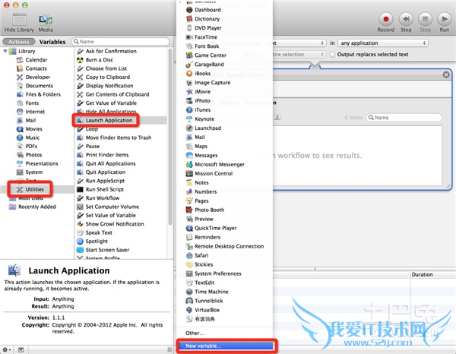Select the Music category icon

tap(20, 137)
